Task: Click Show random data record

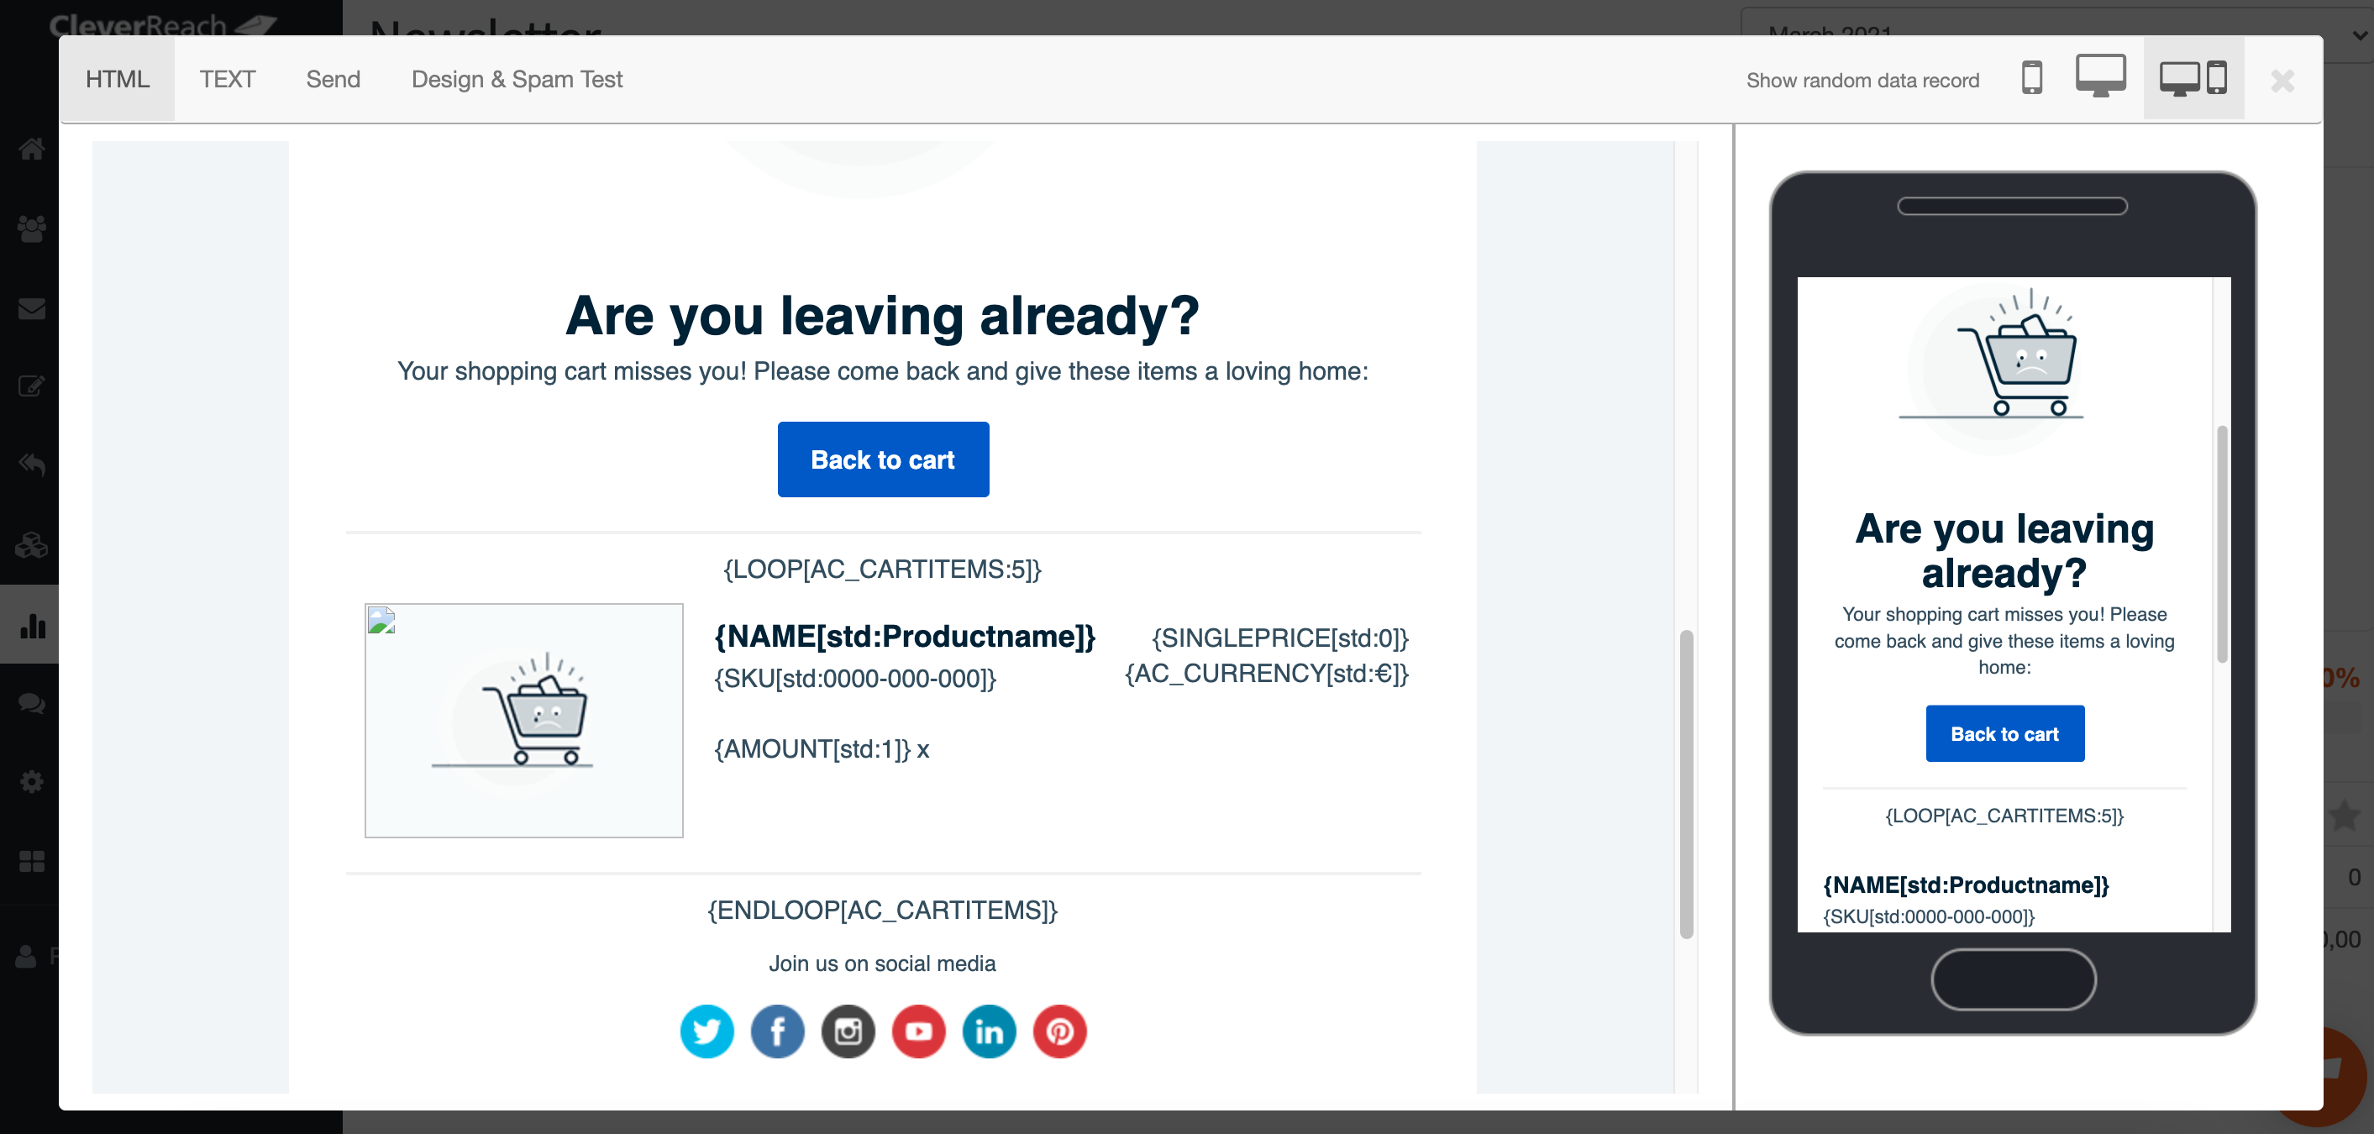Action: pyautogui.click(x=1862, y=80)
